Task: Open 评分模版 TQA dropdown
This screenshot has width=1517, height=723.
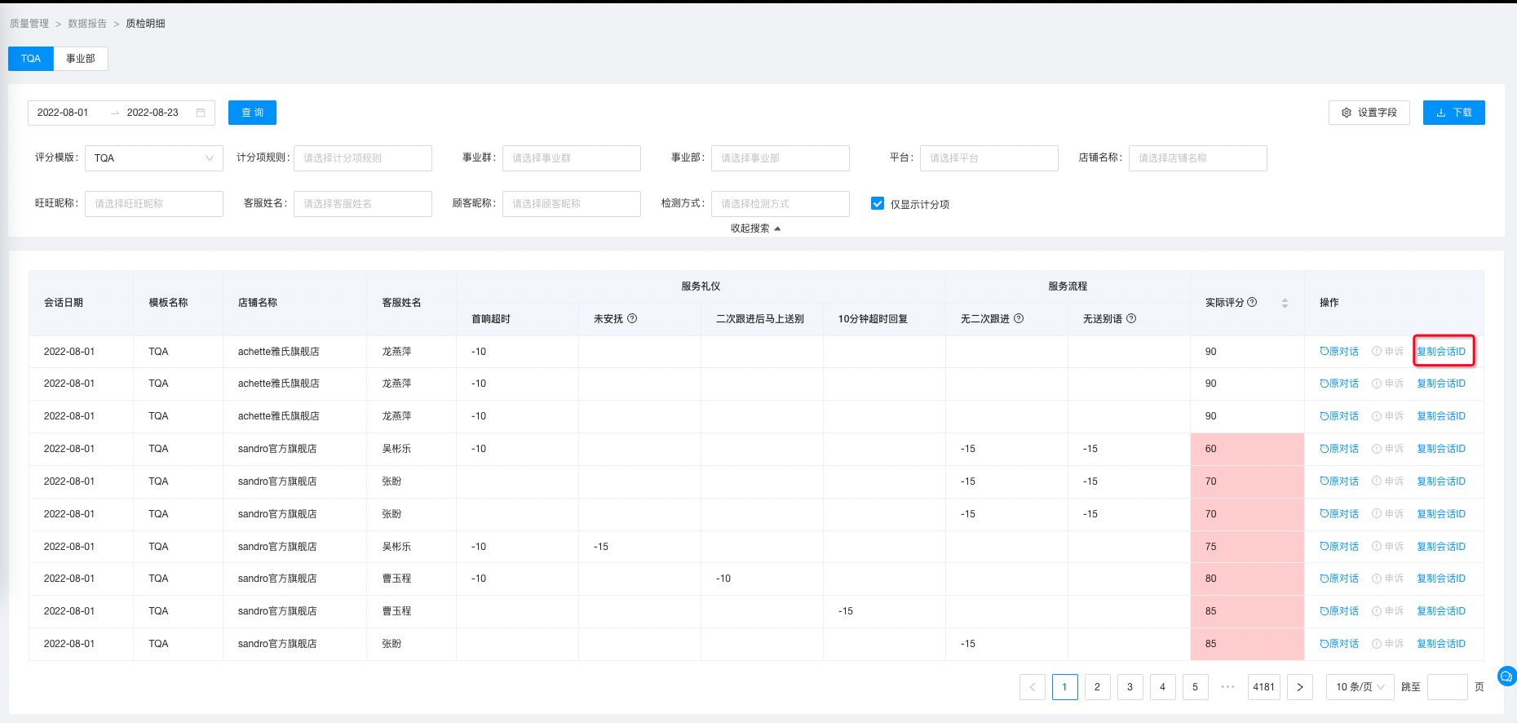Action: pos(154,158)
